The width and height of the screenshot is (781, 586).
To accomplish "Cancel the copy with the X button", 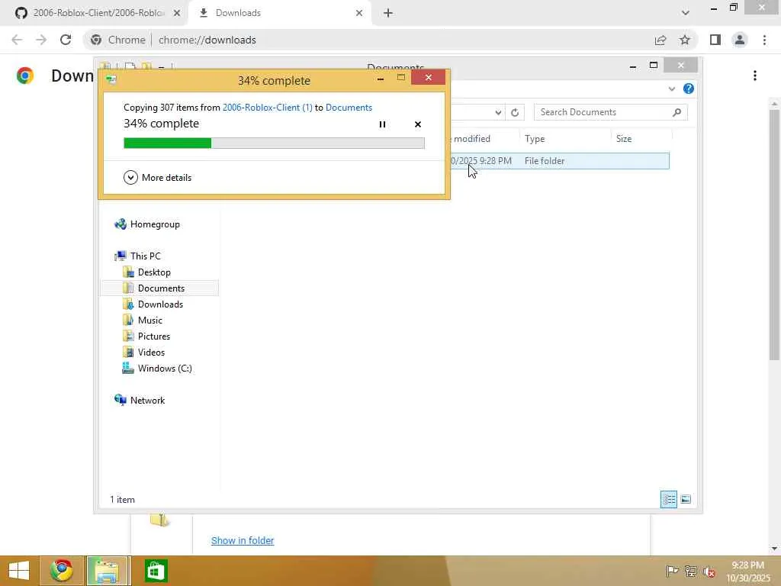I will click(x=418, y=124).
